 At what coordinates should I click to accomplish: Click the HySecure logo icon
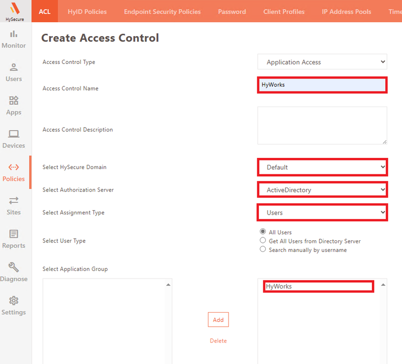(x=15, y=9)
